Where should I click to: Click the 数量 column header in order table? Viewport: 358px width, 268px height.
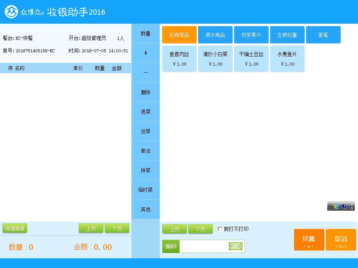point(100,68)
